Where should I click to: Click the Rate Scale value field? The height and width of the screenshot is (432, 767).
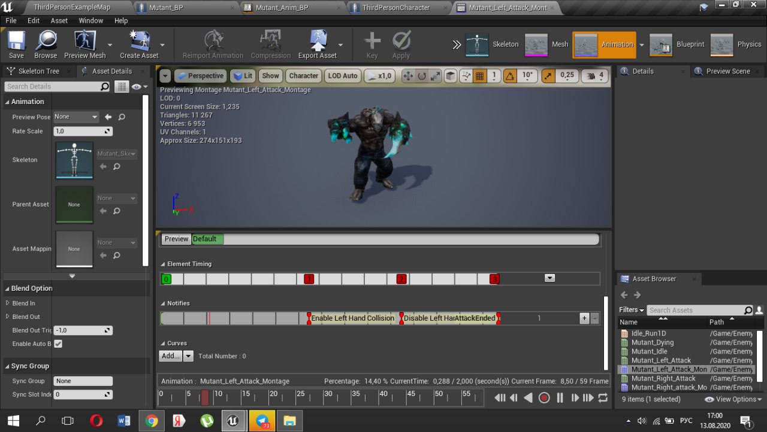(x=83, y=131)
